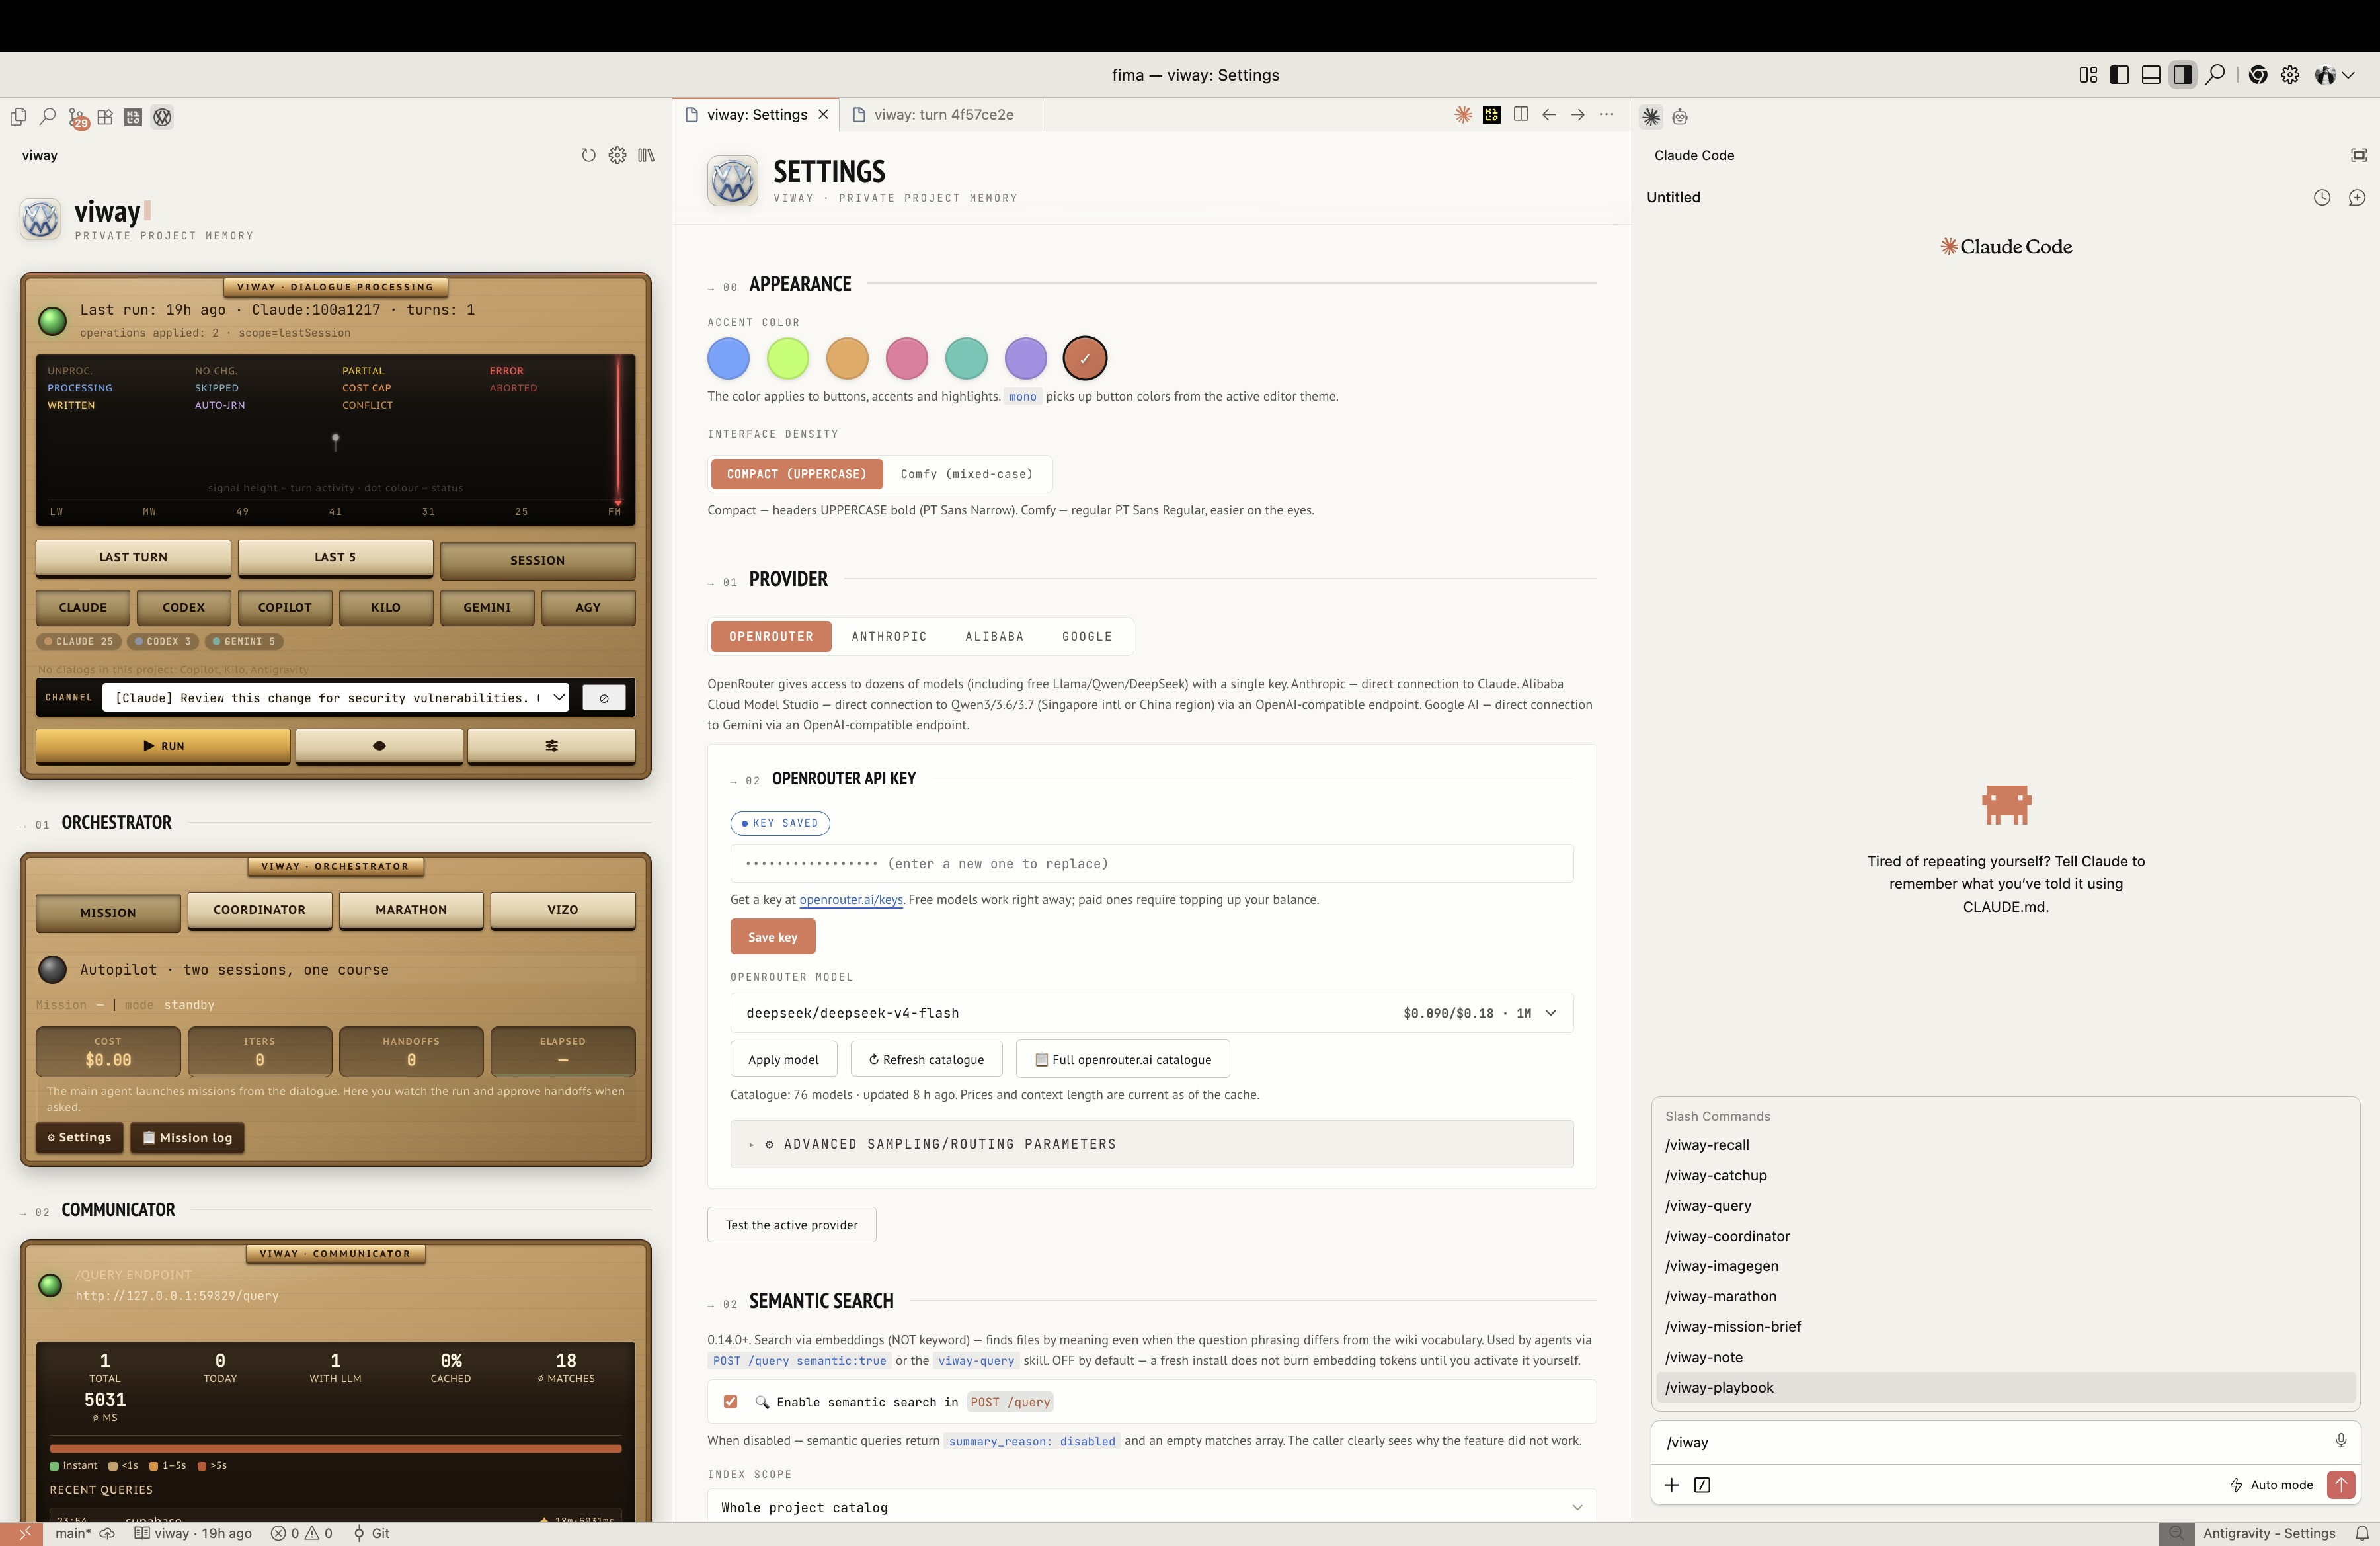The height and width of the screenshot is (1546, 2380).
Task: Open the Kilo Code sidebar icon
Action: (133, 117)
